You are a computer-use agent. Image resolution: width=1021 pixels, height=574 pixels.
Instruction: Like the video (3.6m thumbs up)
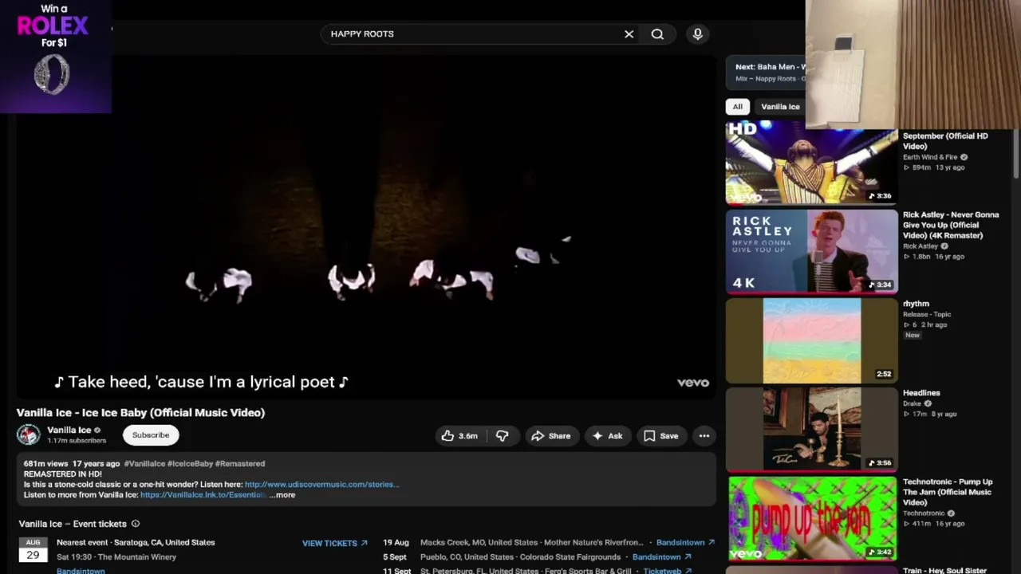(x=459, y=436)
